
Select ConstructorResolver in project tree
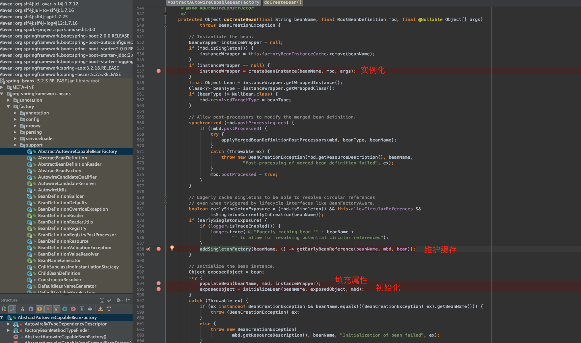pos(60,280)
